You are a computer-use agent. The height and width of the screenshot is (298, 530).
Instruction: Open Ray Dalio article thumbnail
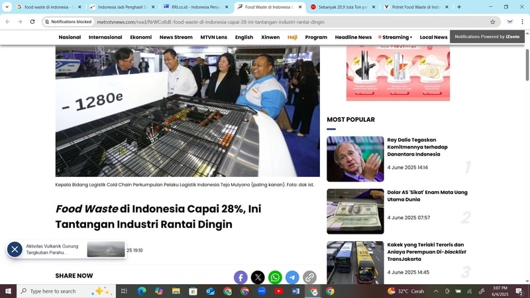(x=355, y=159)
